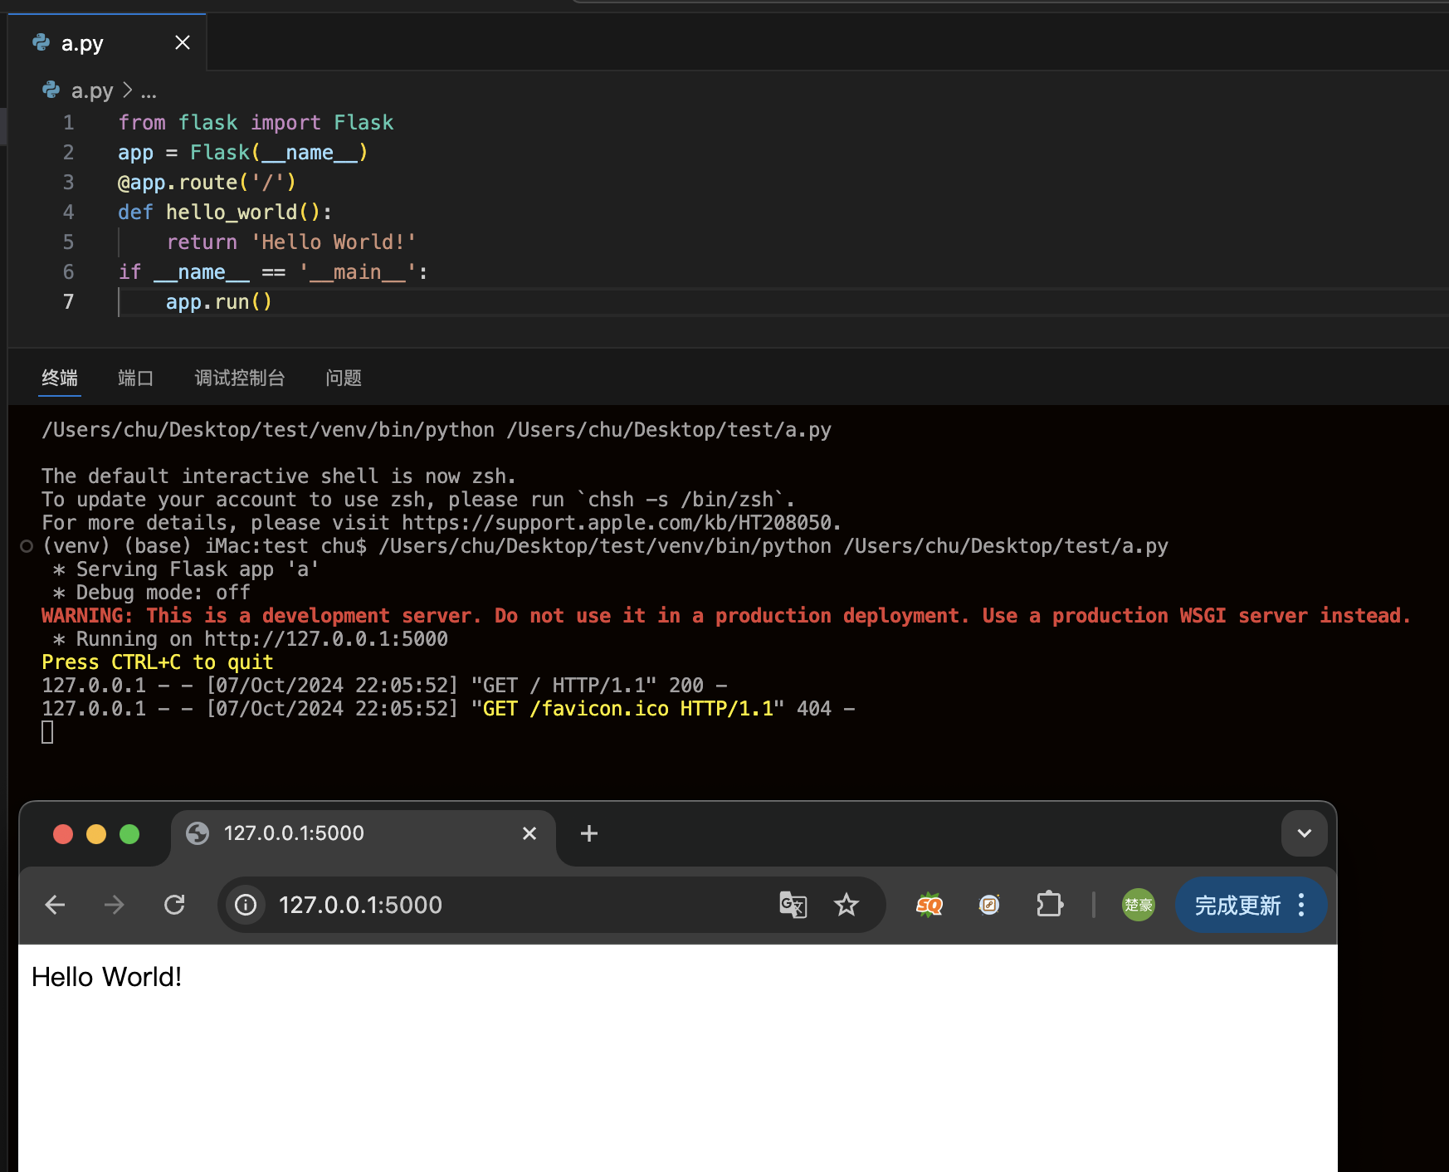Image resolution: width=1449 pixels, height=1172 pixels.
Task: Open the three-dot Chrome menu
Action: point(1301,905)
